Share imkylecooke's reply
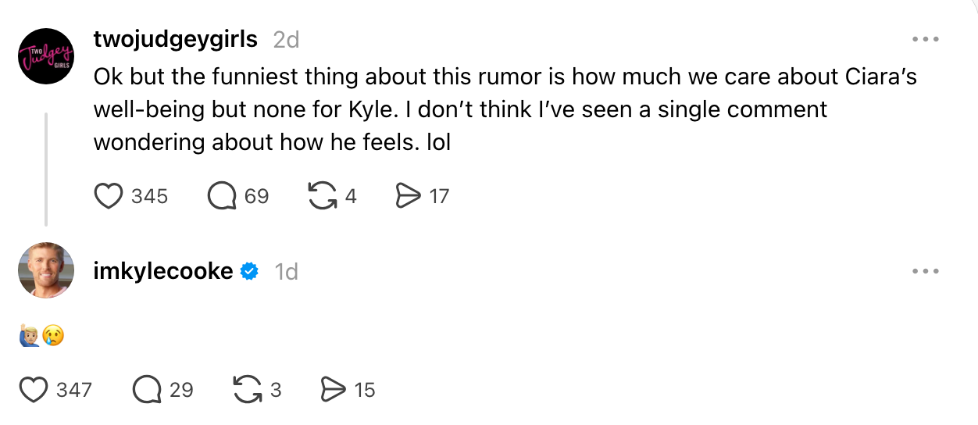Image resolution: width=978 pixels, height=425 pixels. point(334,389)
